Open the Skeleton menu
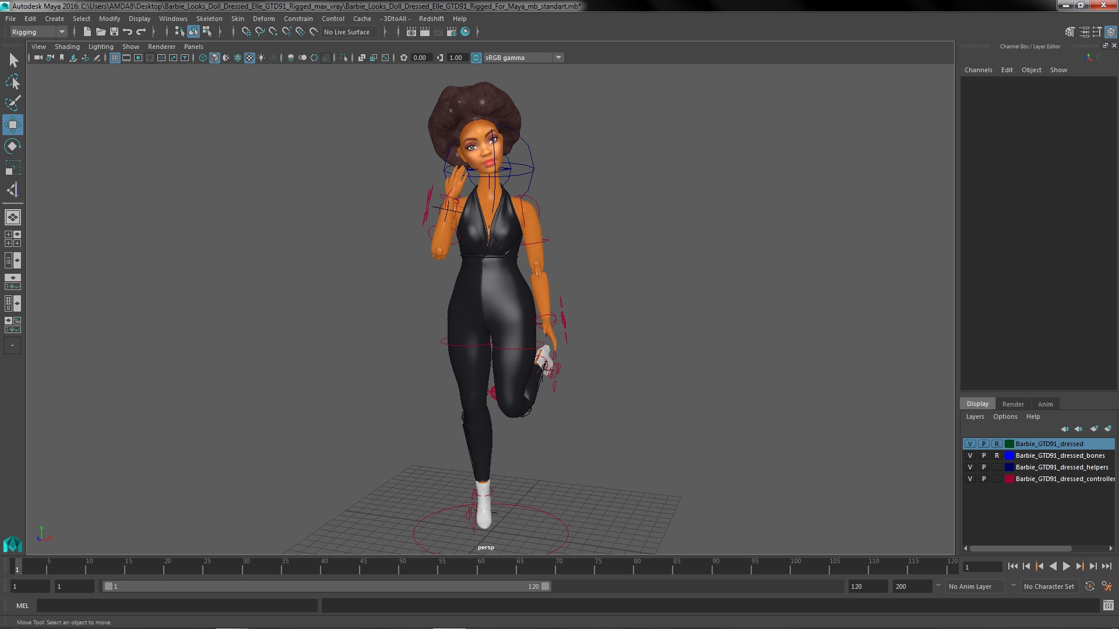Viewport: 1119px width, 629px height. pos(209,19)
